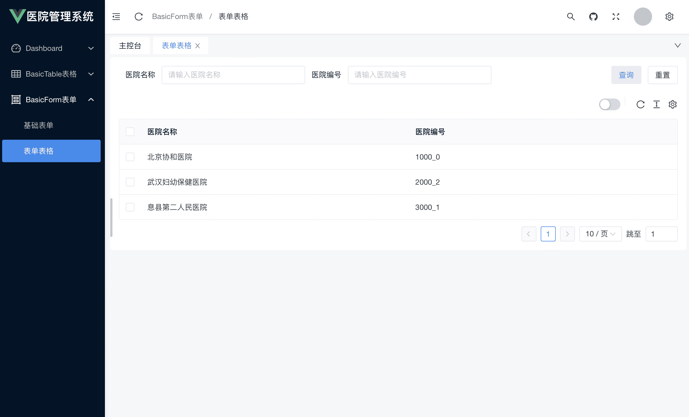689x417 pixels.
Task: Collapse the sidebar menu icon
Action: [116, 17]
